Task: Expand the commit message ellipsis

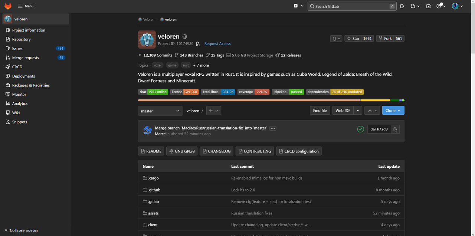Action: pos(273,128)
